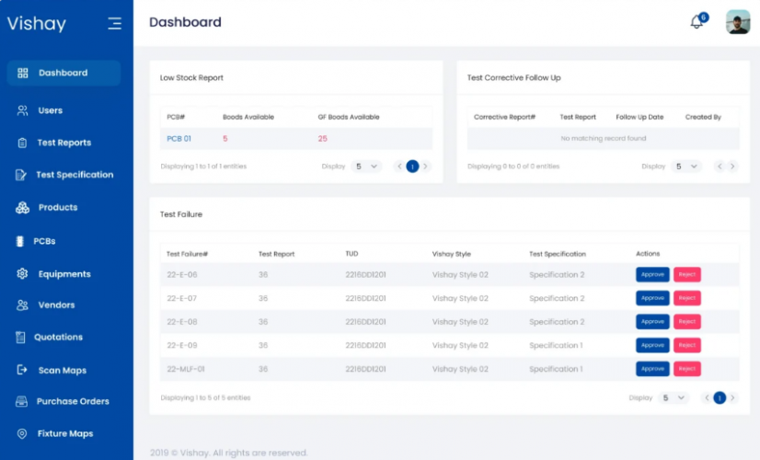Previous page arrow in Test Failure table
Image resolution: width=760 pixels, height=460 pixels.
tap(707, 398)
